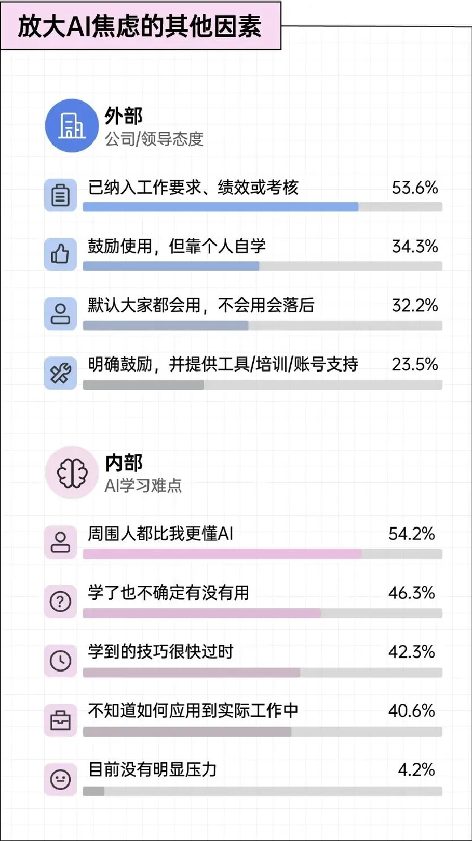Screen dimensions: 472x841
Task: Click the briefcase icon for 不知道如何应用
Action: [x=61, y=720]
